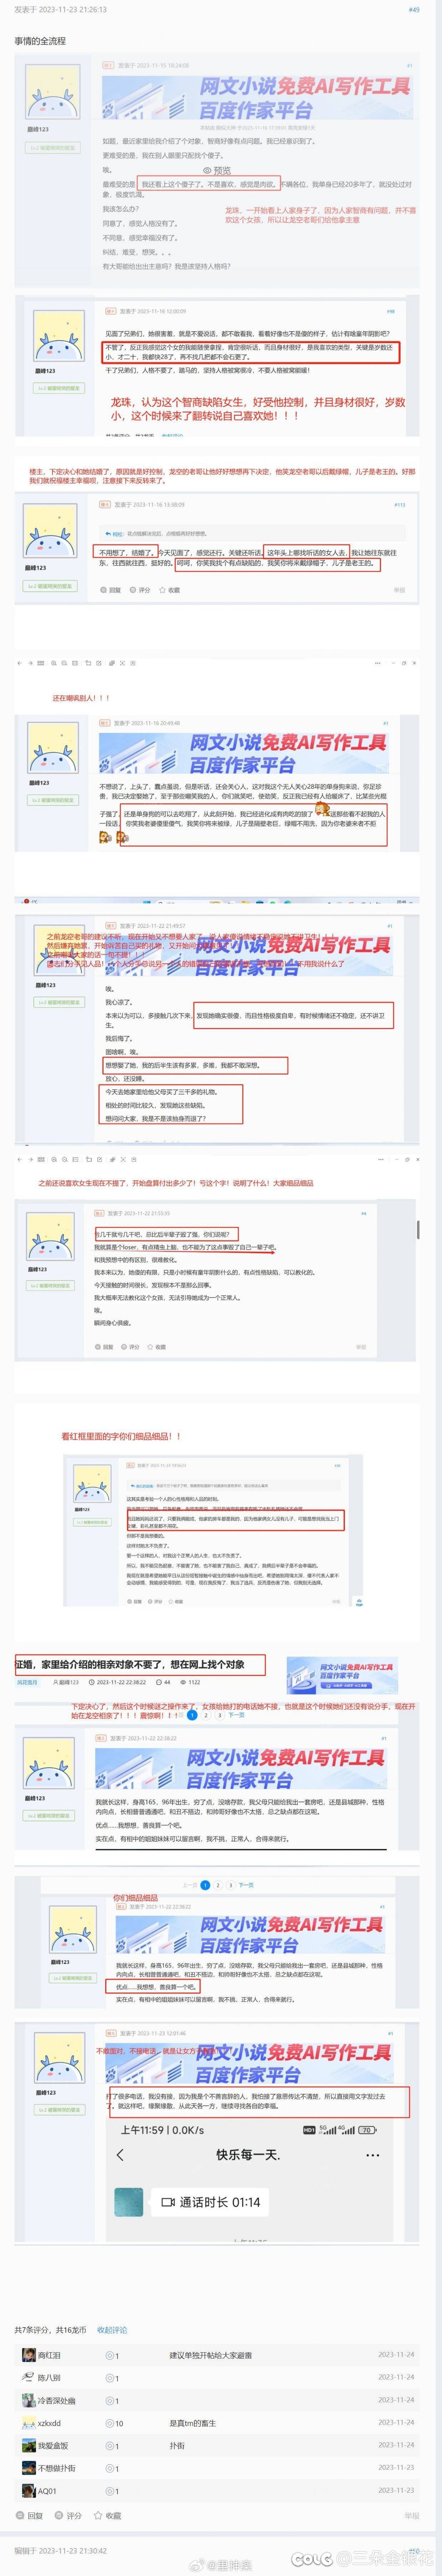Open rater 商红坦's avatar
The width and height of the screenshot is (442, 2576).
pos(29,2355)
